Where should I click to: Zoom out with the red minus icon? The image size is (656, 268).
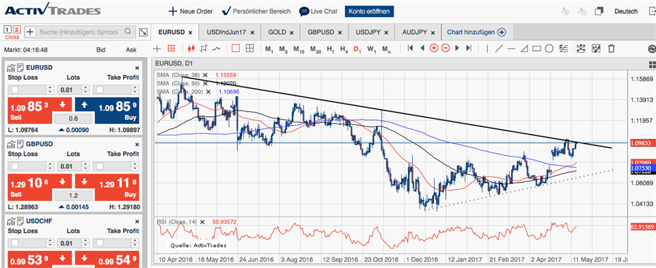[445, 48]
